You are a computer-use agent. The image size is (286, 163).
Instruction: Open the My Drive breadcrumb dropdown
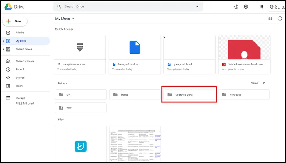pos(65,19)
